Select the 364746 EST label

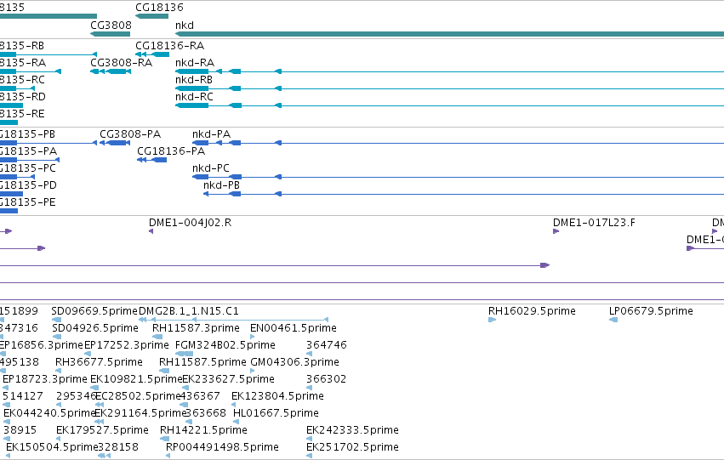coord(327,345)
